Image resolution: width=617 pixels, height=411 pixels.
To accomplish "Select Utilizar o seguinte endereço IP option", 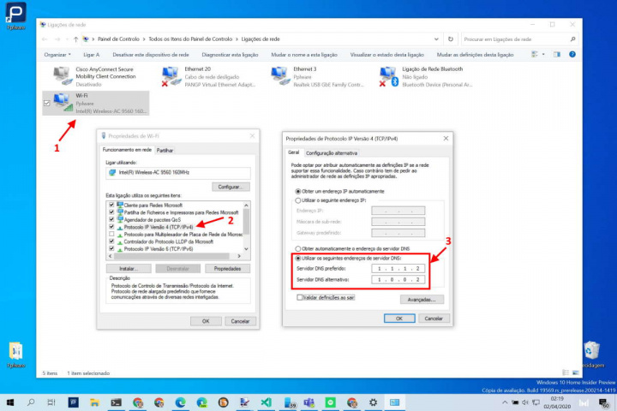I will click(298, 200).
